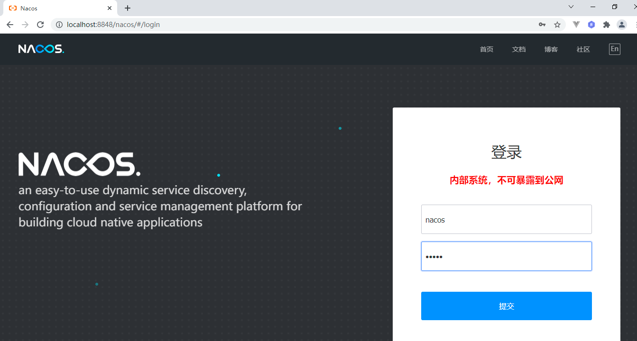Open saved passwords key icon

coord(542,25)
